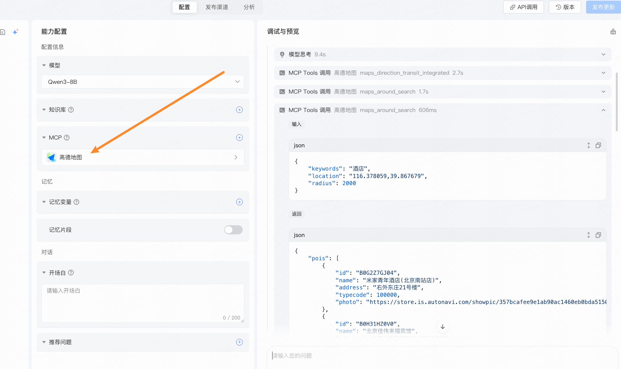
Task: Open 高德地图 MCP details chevron
Action: [236, 157]
